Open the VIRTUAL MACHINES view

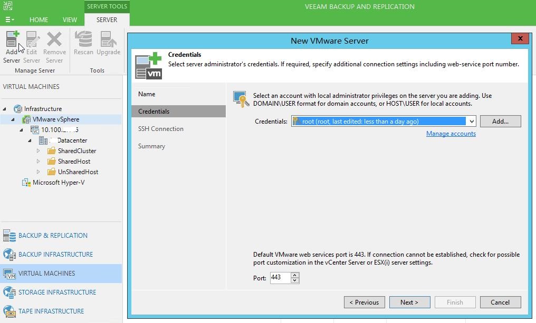click(61, 273)
